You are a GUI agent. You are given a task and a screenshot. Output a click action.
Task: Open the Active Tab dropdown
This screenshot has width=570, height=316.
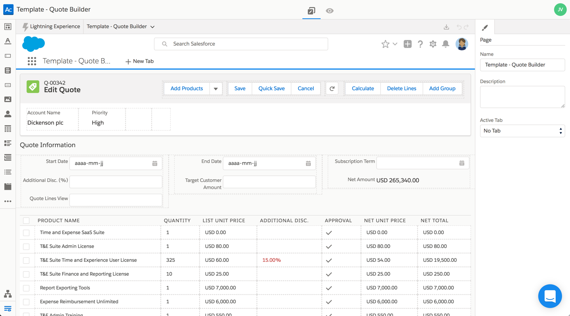point(522,131)
